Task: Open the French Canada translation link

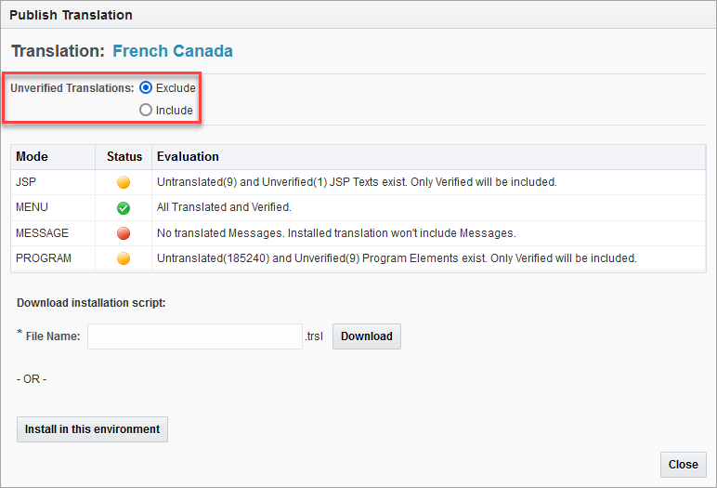Action: [173, 51]
